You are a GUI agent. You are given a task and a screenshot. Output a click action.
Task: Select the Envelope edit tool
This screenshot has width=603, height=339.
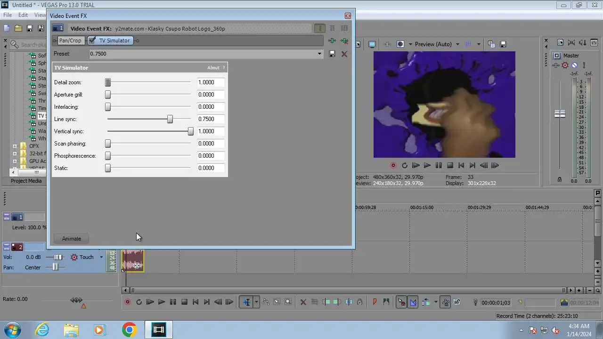266,302
